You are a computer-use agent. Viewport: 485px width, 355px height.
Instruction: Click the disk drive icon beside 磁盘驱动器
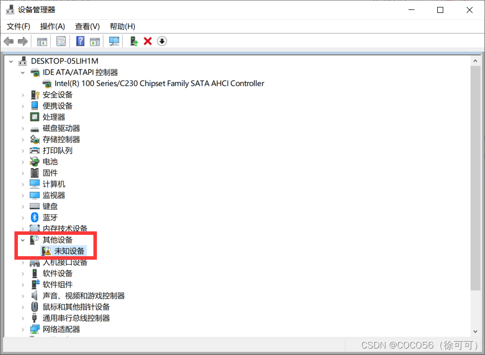[x=35, y=130]
